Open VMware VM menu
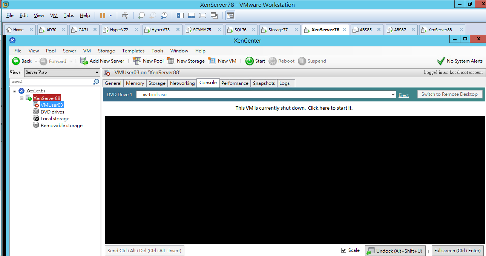This screenshot has height=256, width=486. (x=54, y=15)
